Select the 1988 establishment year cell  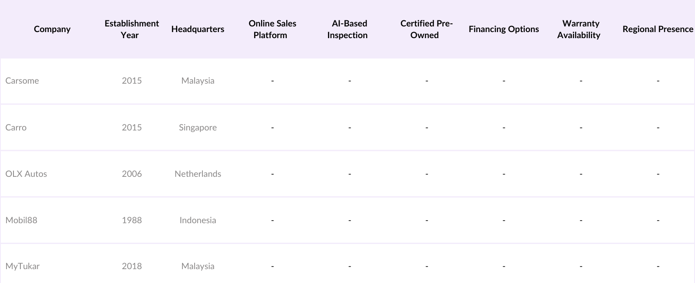pyautogui.click(x=132, y=220)
